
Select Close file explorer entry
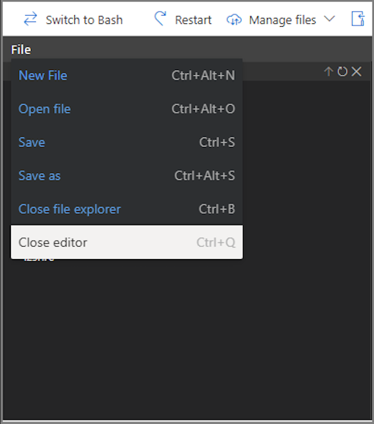tap(127, 209)
